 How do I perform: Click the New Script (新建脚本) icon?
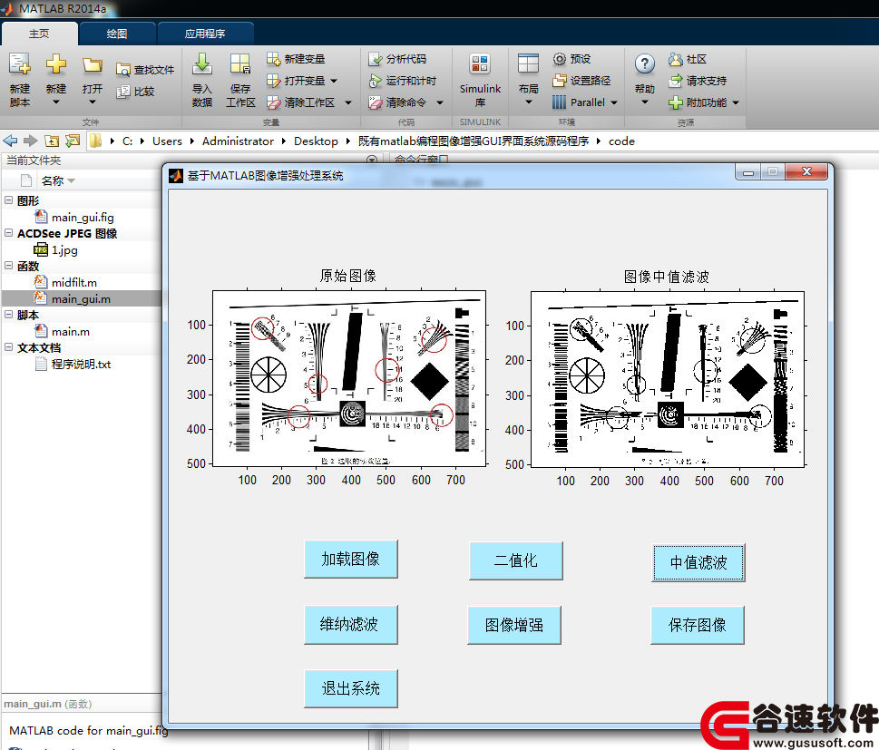pyautogui.click(x=20, y=64)
